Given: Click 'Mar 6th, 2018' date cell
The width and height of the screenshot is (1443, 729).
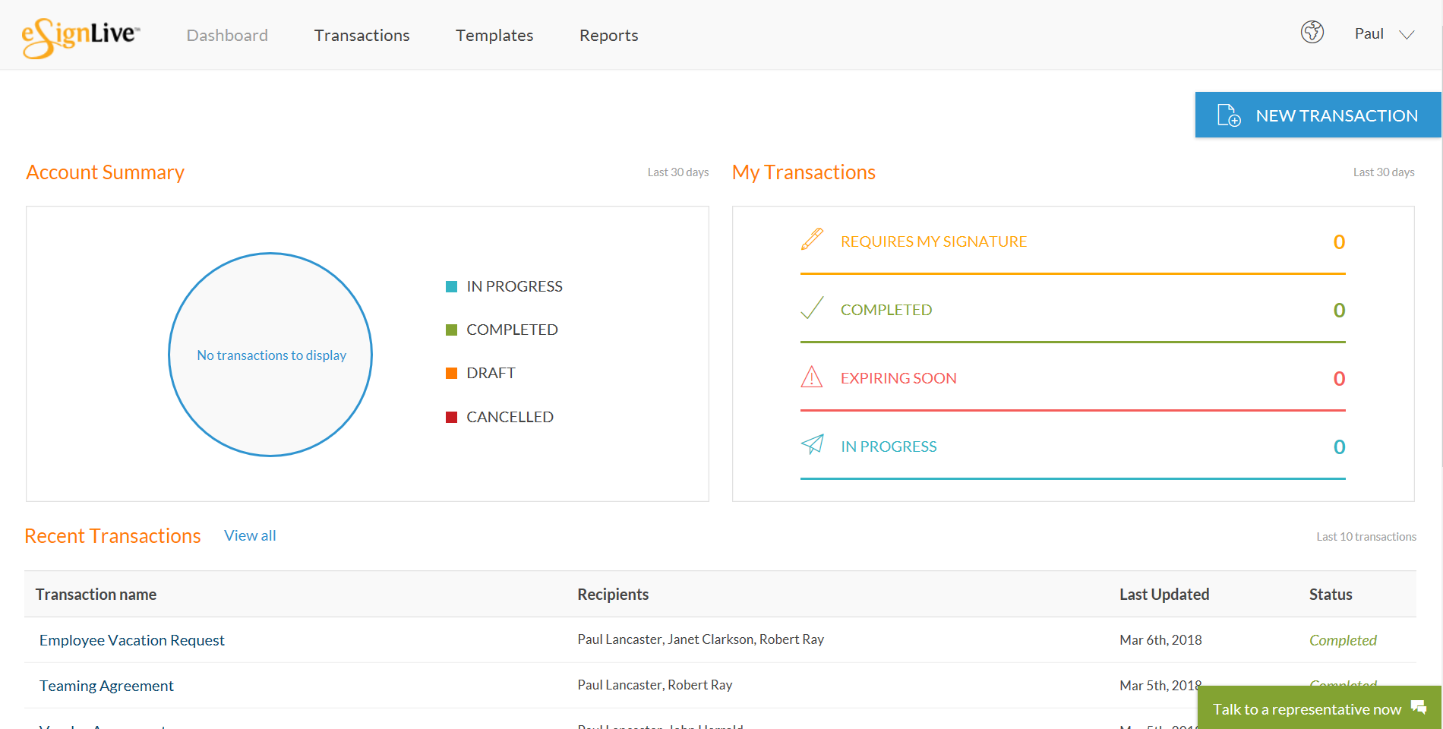Looking at the screenshot, I should tap(1160, 639).
